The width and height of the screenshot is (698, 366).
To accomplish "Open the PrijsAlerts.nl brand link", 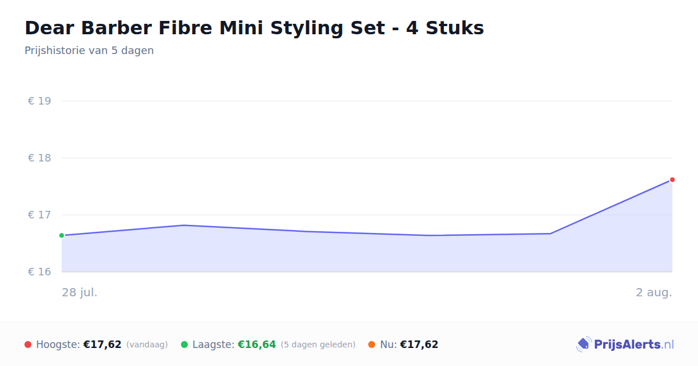I will coord(625,345).
